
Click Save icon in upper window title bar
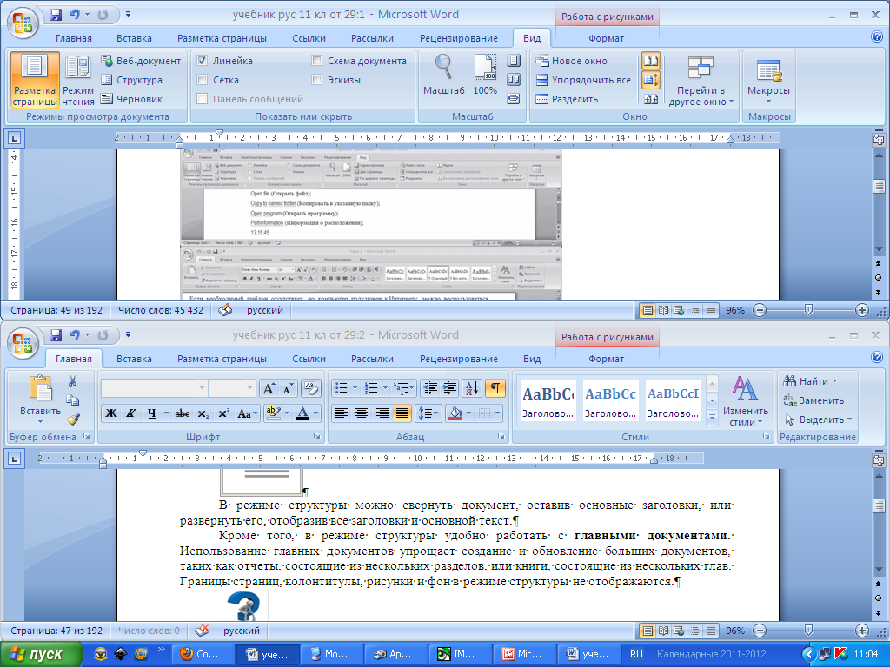pyautogui.click(x=55, y=15)
